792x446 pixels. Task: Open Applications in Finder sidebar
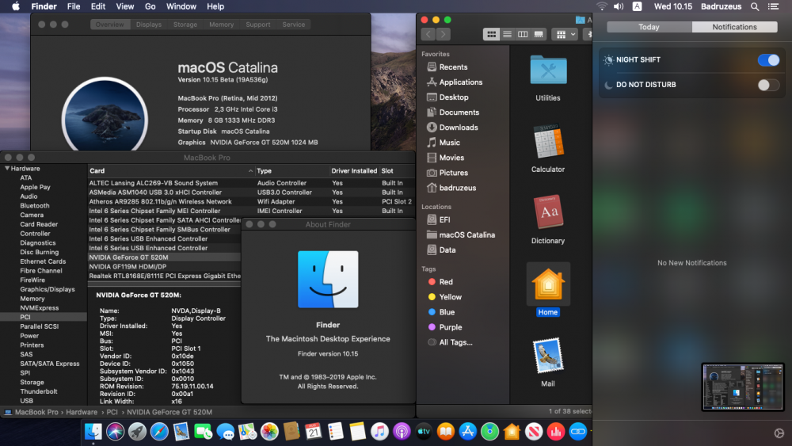click(460, 82)
